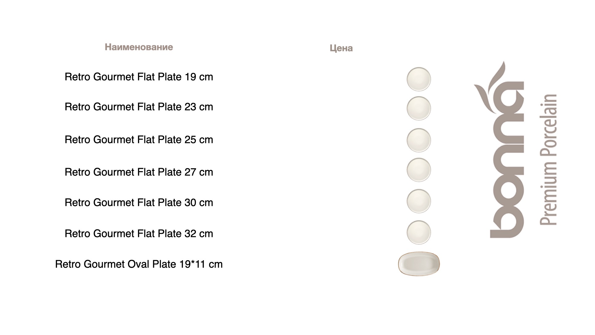Click the Premium Porcelain vertical text
This screenshot has width=595, height=335.
point(549,160)
